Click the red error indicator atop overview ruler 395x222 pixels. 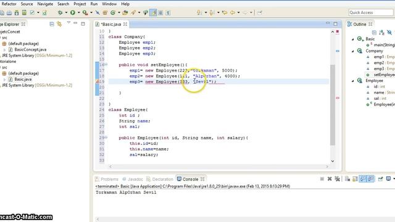(338, 31)
